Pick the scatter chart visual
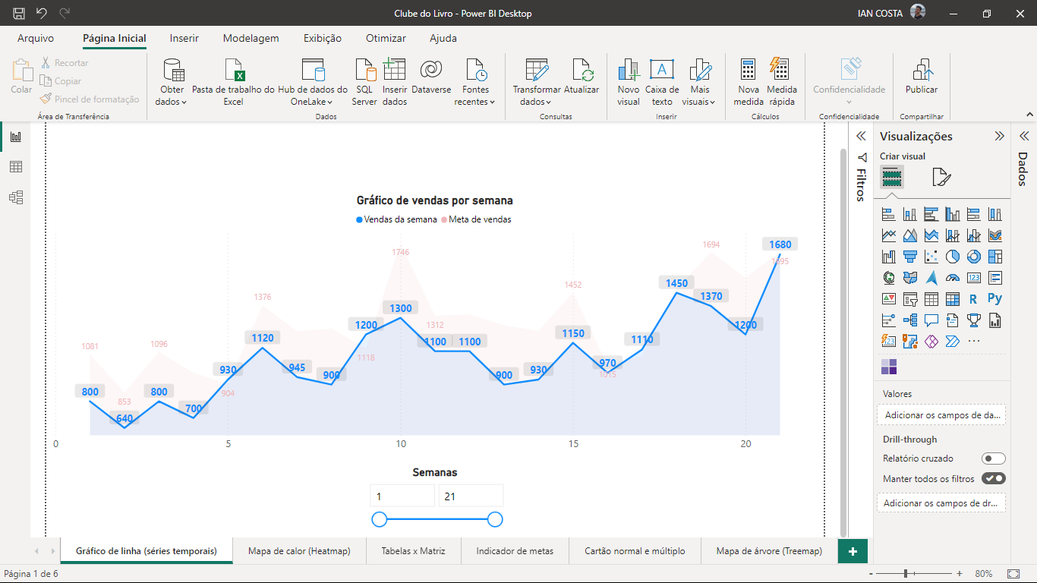This screenshot has height=583, width=1037. (931, 257)
